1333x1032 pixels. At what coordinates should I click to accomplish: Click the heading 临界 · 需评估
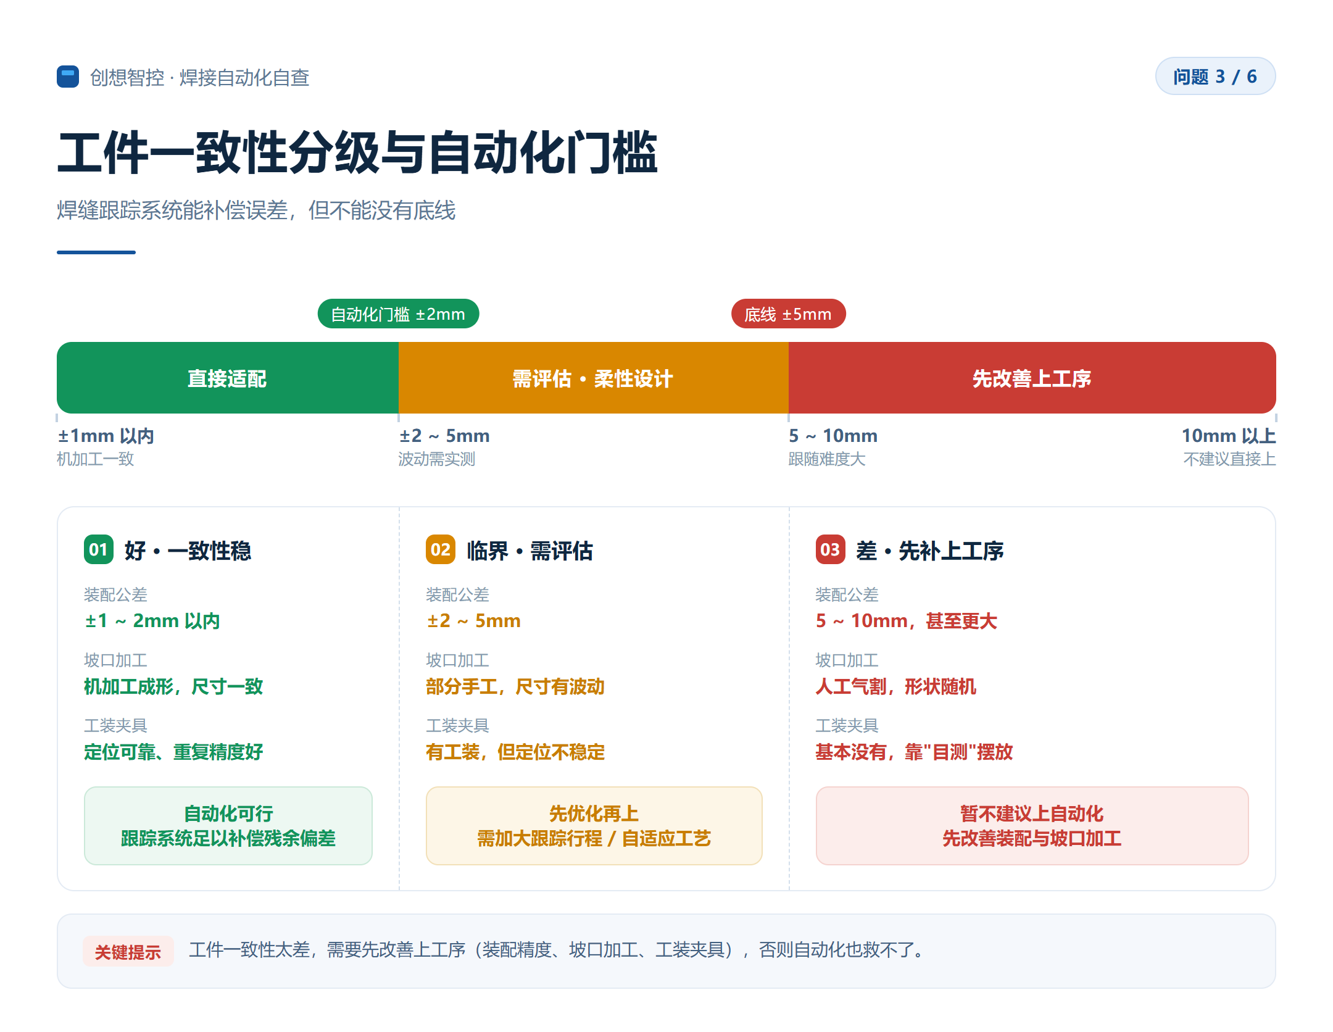(529, 551)
